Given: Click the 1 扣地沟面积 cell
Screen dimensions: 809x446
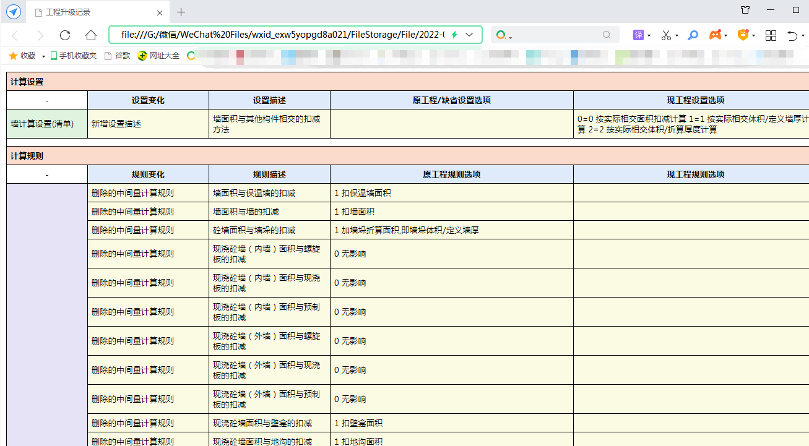Looking at the screenshot, I should coord(452,440).
